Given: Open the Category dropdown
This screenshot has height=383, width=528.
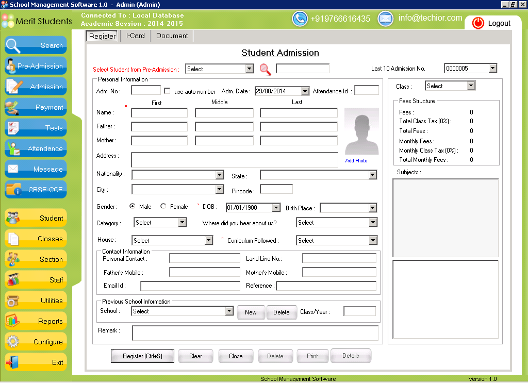Looking at the screenshot, I should 182,222.
